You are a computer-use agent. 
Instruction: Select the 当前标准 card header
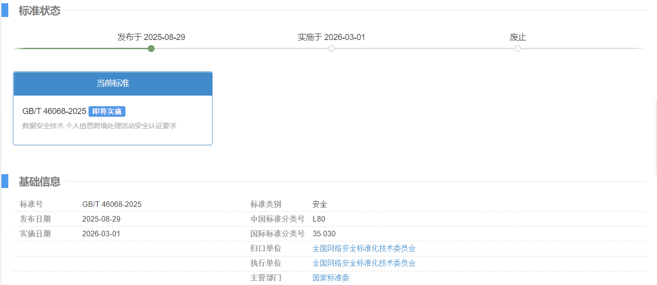[112, 84]
